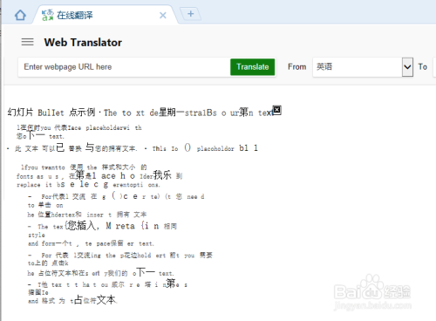
Task: Click the translator favicon on the tab
Action: (x=48, y=15)
